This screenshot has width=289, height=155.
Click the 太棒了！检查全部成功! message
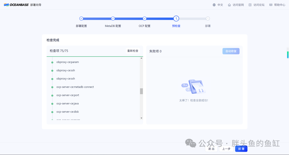(x=193, y=101)
